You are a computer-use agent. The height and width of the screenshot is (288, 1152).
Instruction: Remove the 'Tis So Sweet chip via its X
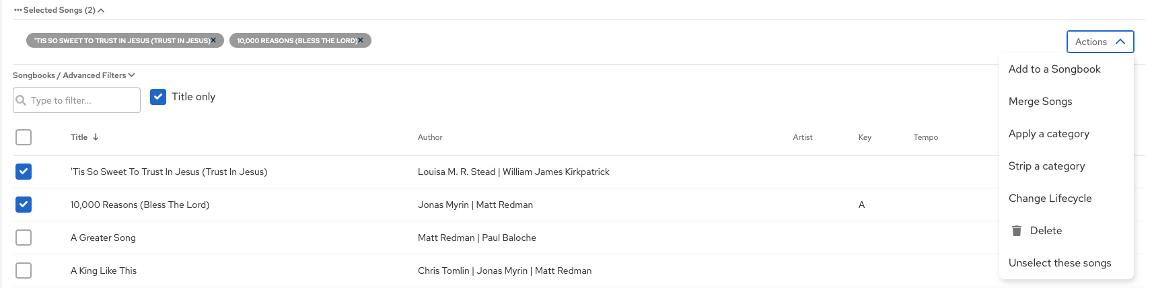tap(214, 40)
